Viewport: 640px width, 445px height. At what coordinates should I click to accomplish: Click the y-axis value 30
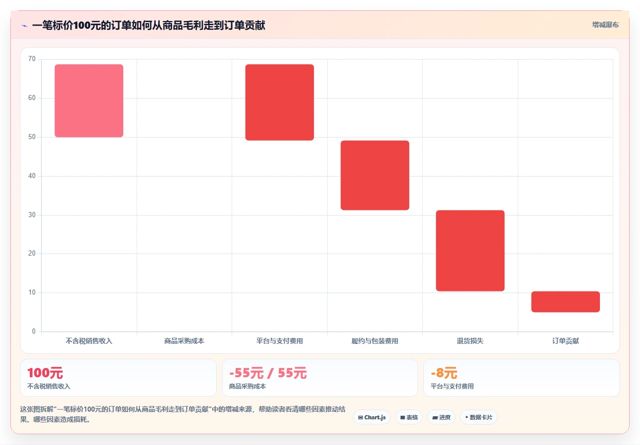point(32,215)
